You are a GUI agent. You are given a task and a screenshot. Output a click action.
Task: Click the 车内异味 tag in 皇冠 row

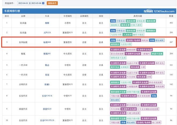[131, 77]
